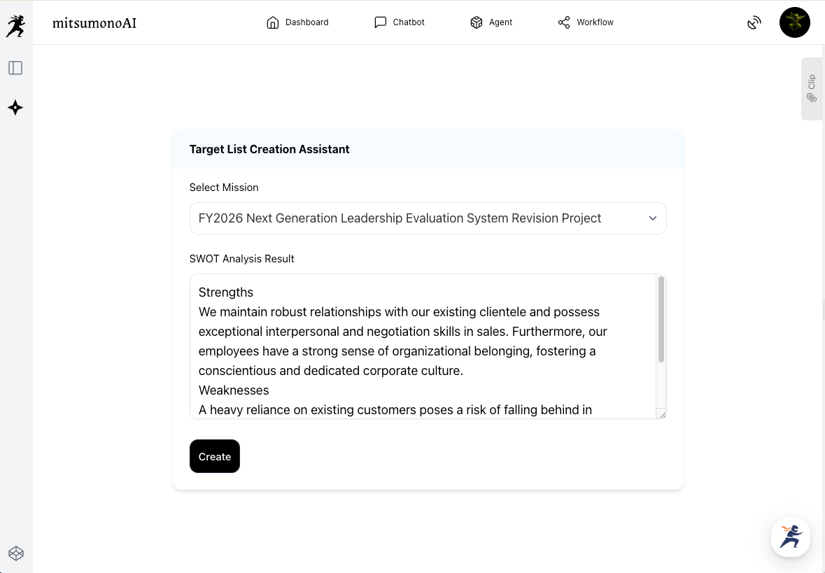Viewport: 825px width, 573px height.
Task: Open the Clip paperclip side tab
Action: (x=812, y=89)
